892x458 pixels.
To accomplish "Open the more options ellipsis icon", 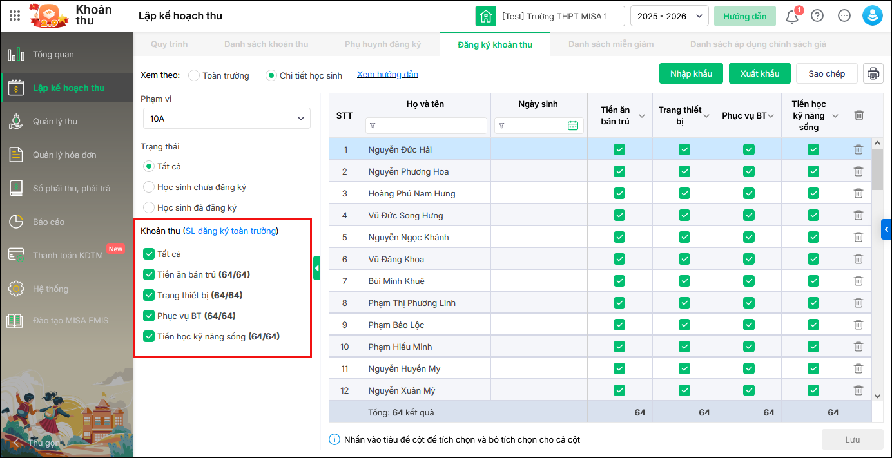I will [x=844, y=16].
